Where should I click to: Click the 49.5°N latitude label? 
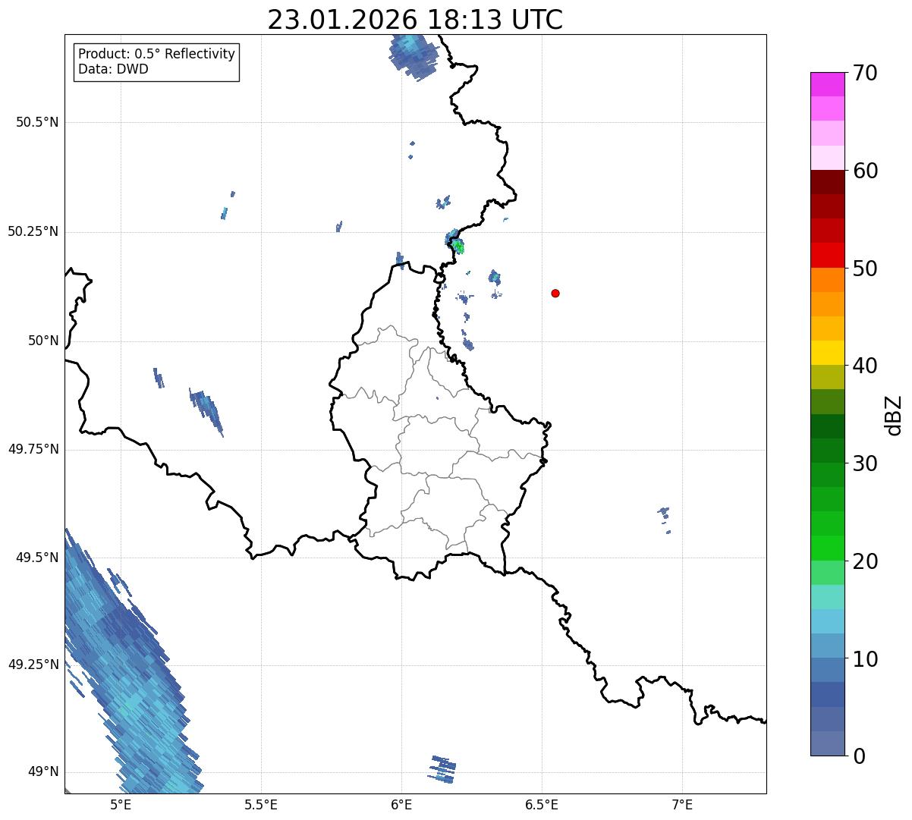37,558
